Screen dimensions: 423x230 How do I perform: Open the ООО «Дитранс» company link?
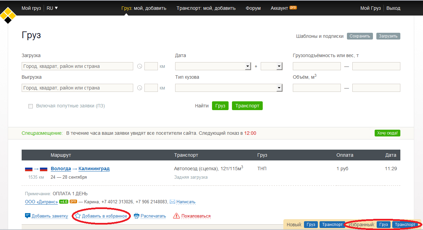(41, 202)
